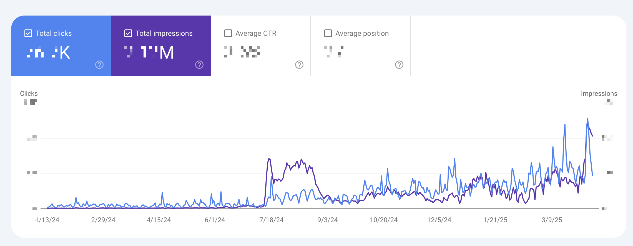Uncheck the Total impressions checkbox

[x=128, y=33]
